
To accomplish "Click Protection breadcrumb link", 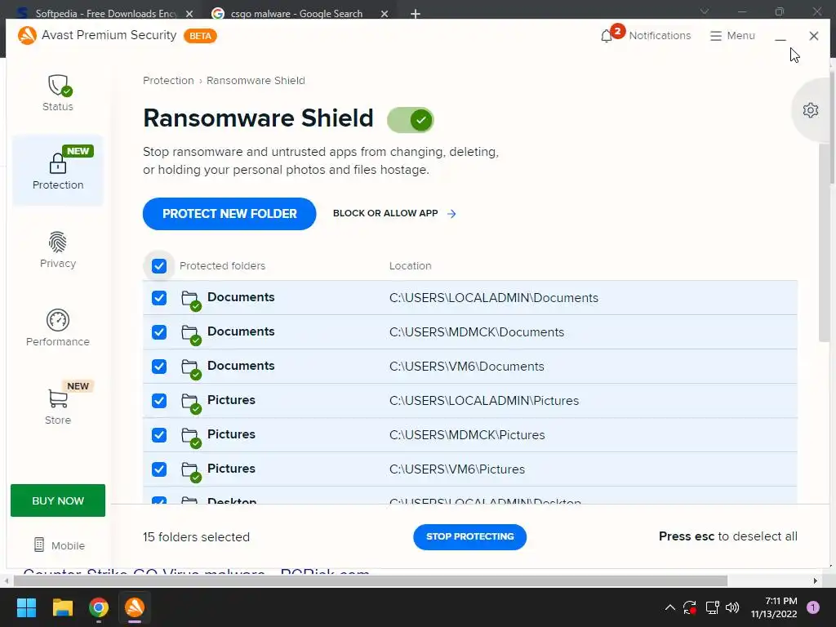I will pos(168,81).
